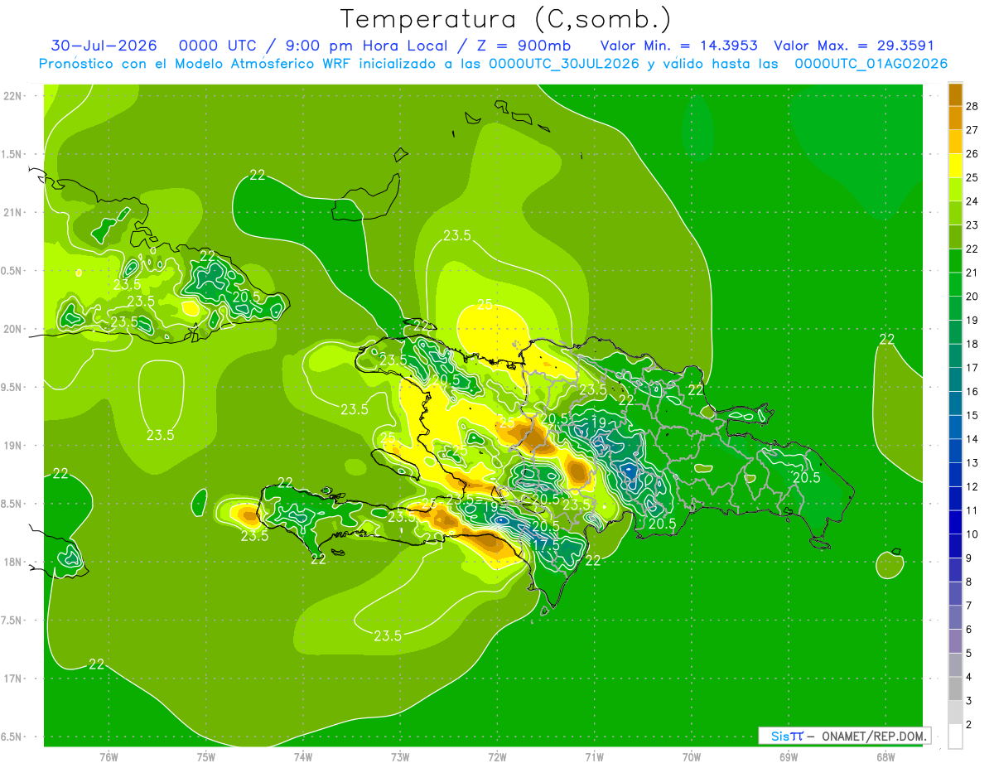Click legend scale value 20
The image size is (994, 768).
972,296
